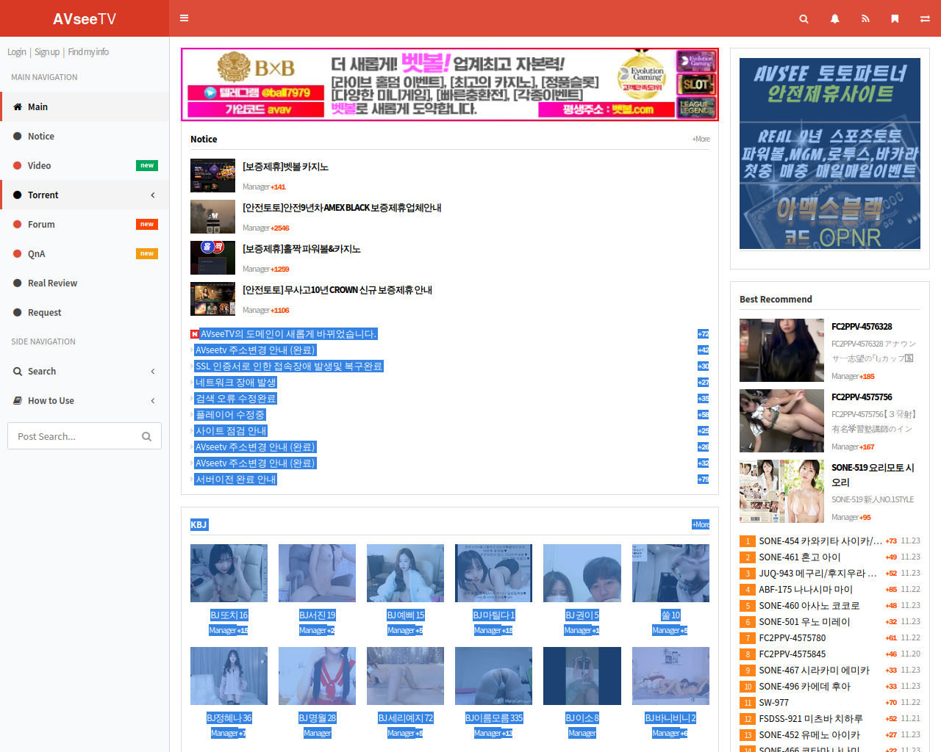Open the AVSEE partner banner on the right
This screenshot has height=752, width=941.
pos(830,153)
